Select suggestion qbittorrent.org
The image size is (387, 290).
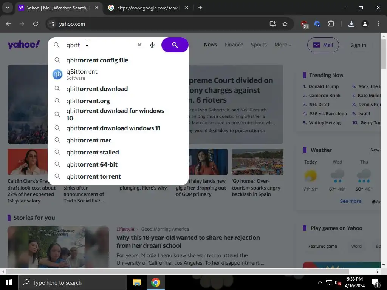[x=118, y=101]
